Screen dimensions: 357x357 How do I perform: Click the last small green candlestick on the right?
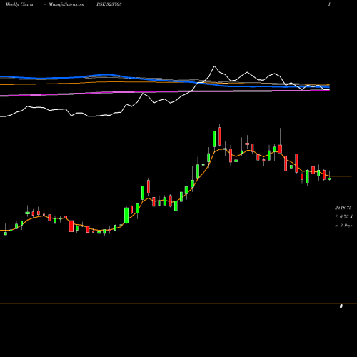coord(329,178)
